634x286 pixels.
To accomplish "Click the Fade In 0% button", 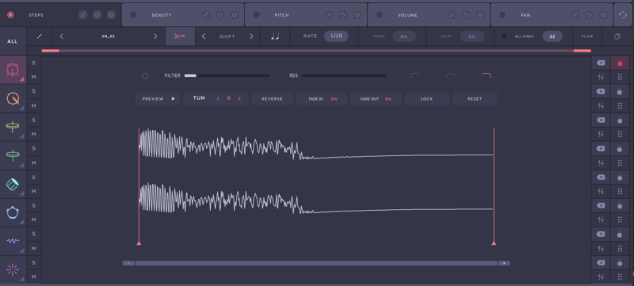I will (x=322, y=98).
